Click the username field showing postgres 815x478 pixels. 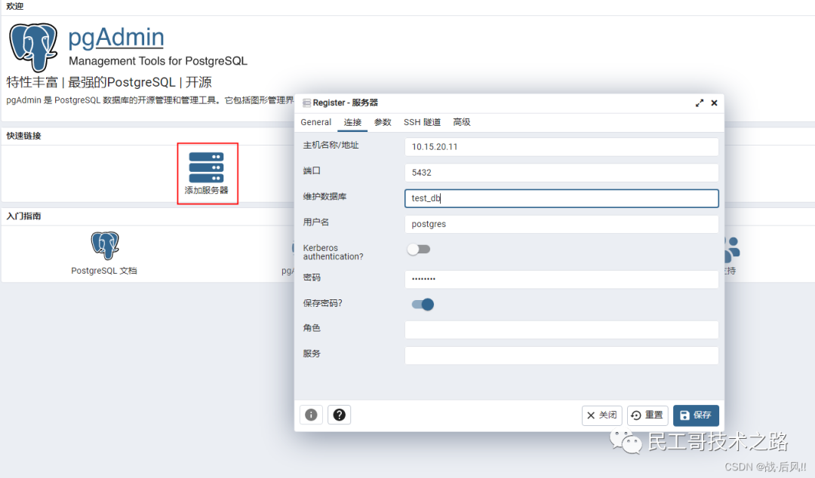tap(561, 224)
